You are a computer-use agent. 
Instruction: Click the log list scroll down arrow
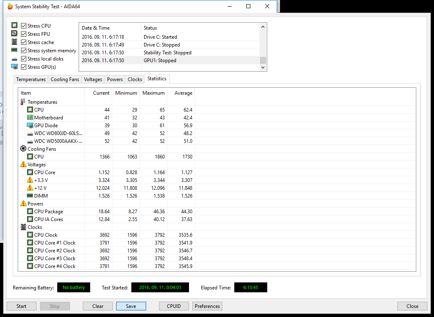click(x=263, y=67)
